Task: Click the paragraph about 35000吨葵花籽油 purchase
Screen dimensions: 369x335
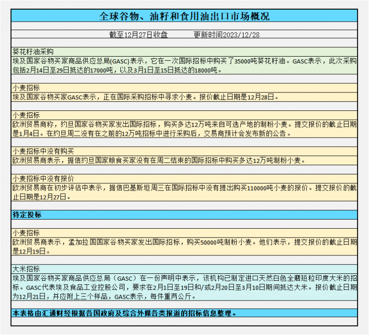Action: [x=184, y=65]
